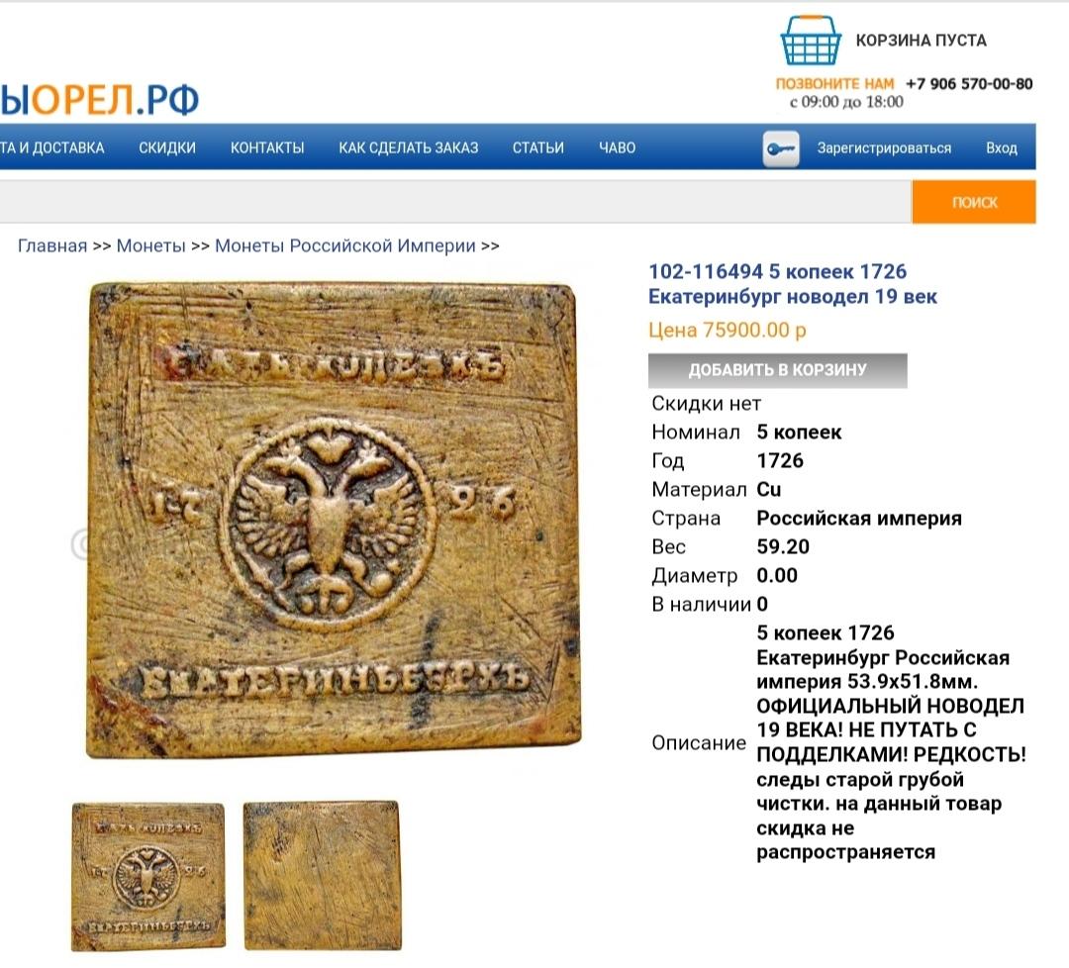Focus the search input field
This screenshot has height=968, width=1069.
[x=455, y=202]
